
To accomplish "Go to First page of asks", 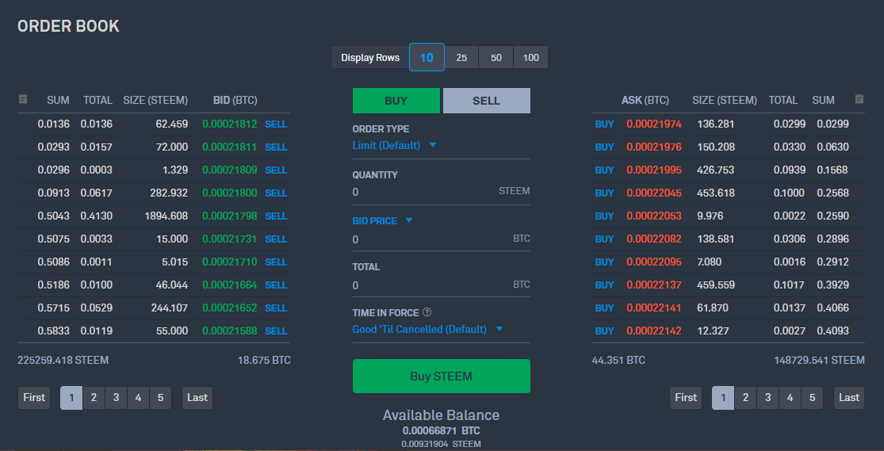I will [x=686, y=397].
